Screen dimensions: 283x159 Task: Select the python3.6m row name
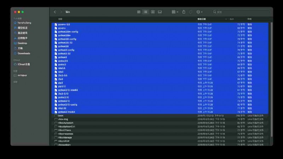(x=64, y=36)
